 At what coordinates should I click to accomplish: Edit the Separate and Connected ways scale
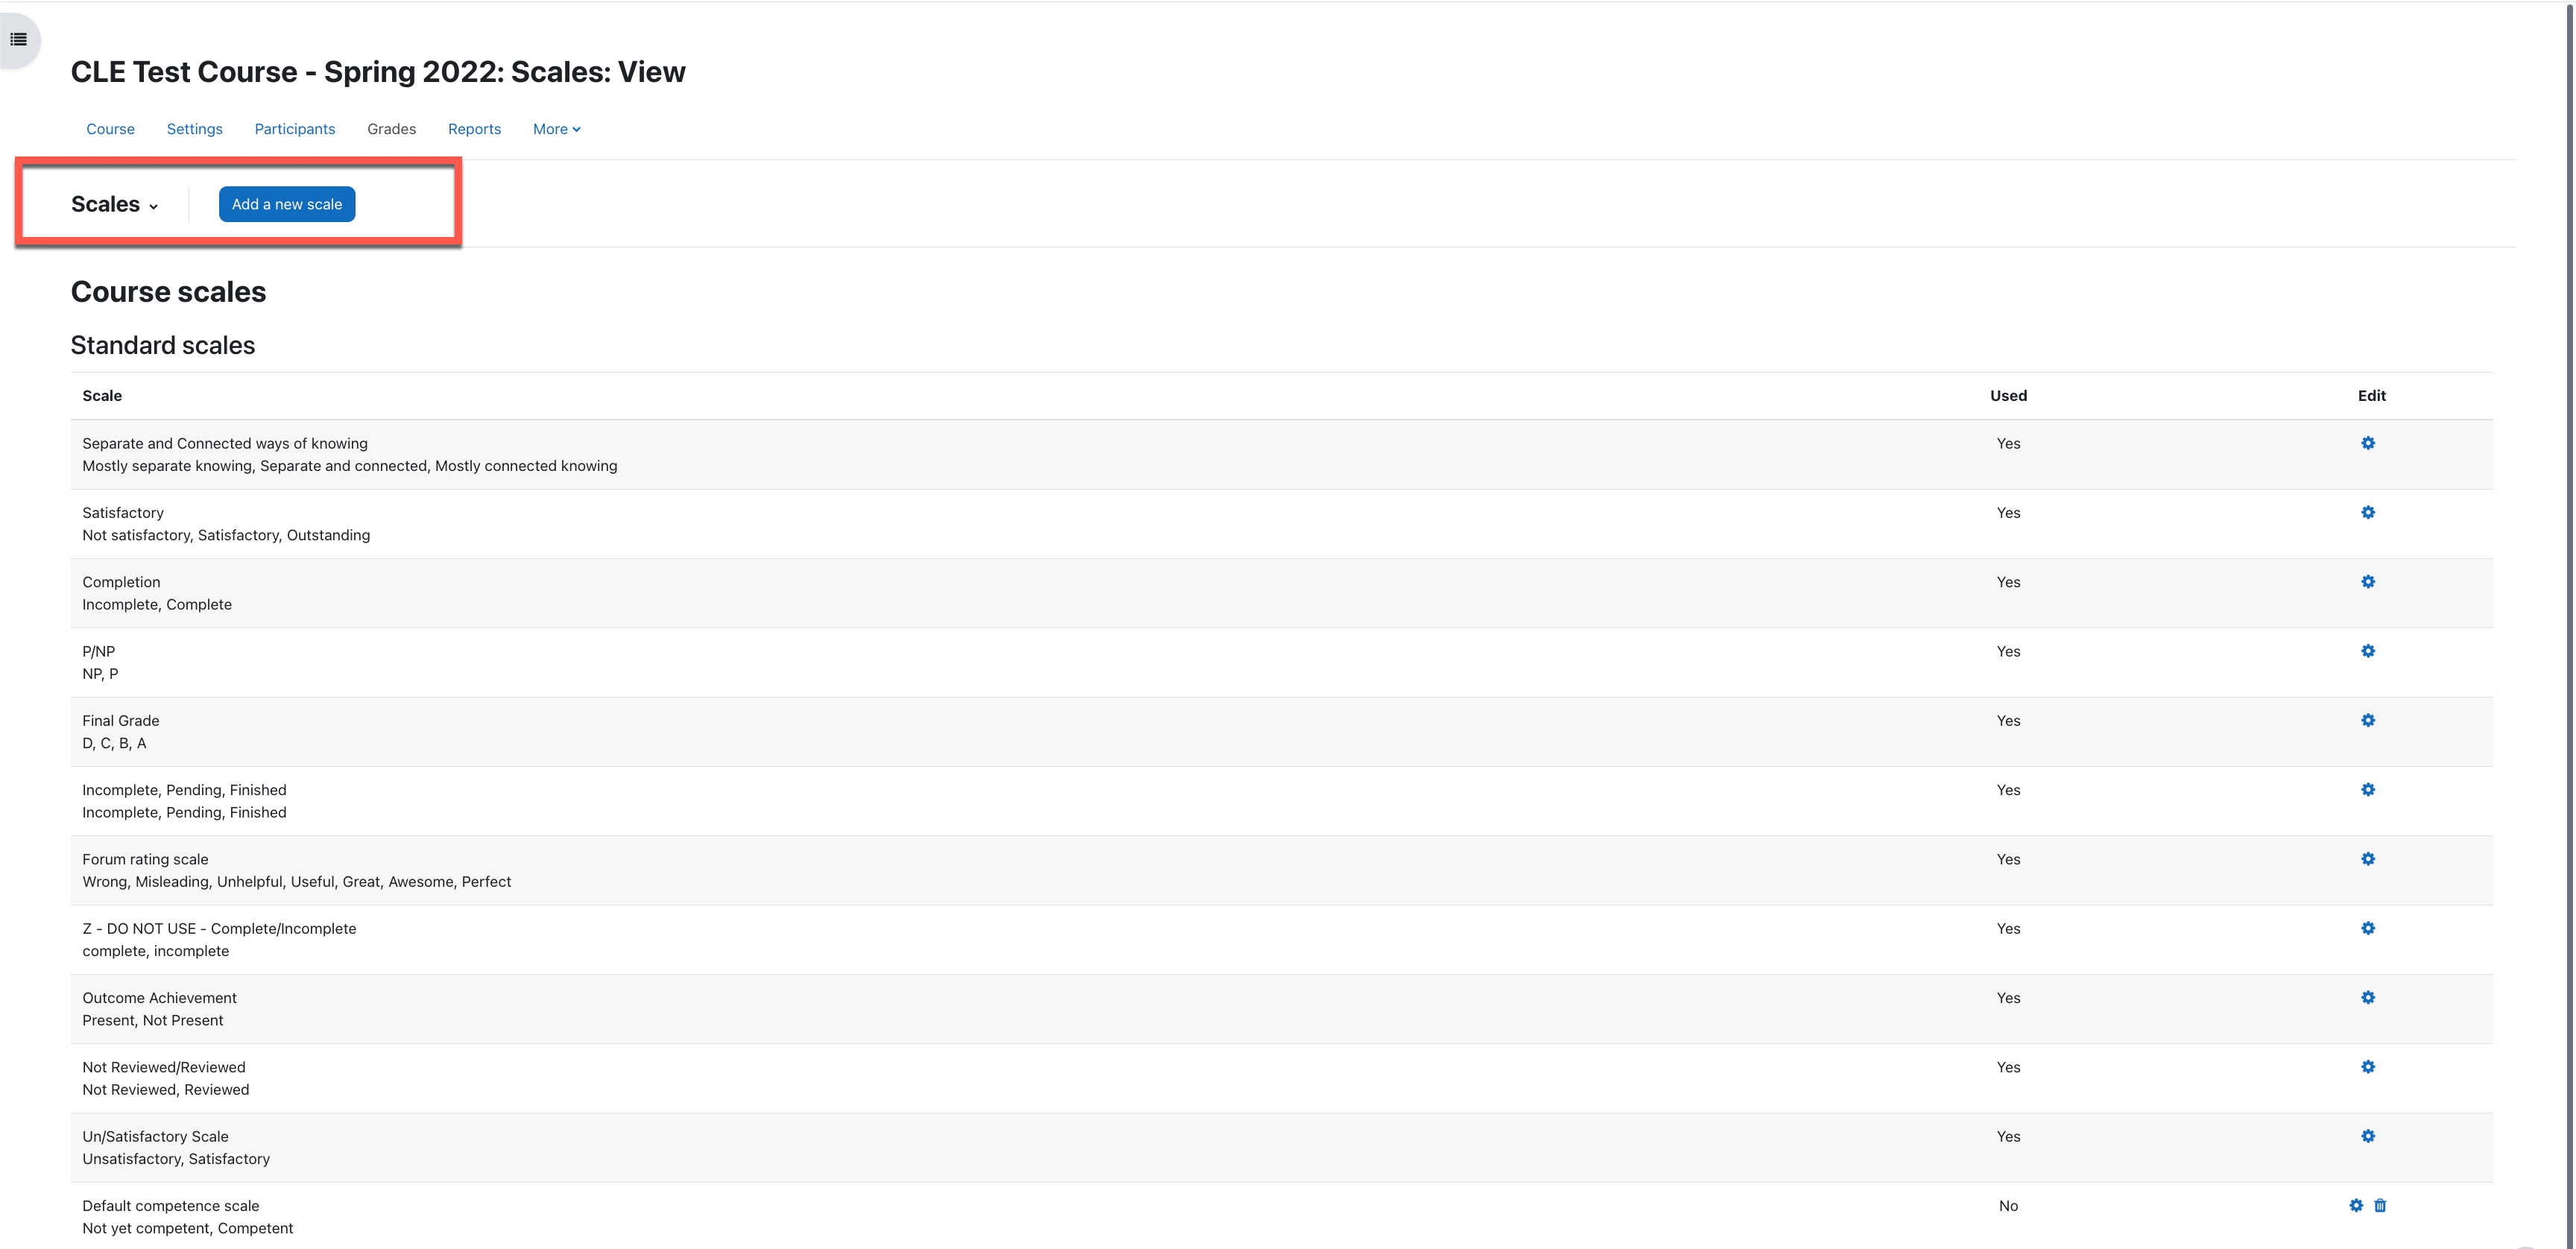tap(2367, 443)
